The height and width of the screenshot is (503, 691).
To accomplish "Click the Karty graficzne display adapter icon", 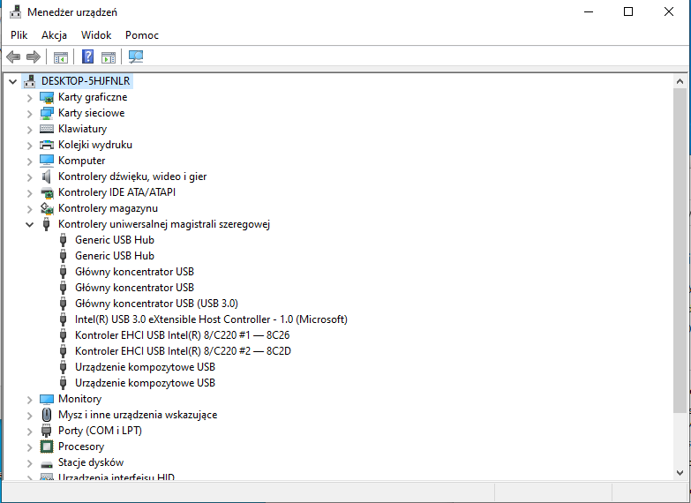I will coord(47,97).
